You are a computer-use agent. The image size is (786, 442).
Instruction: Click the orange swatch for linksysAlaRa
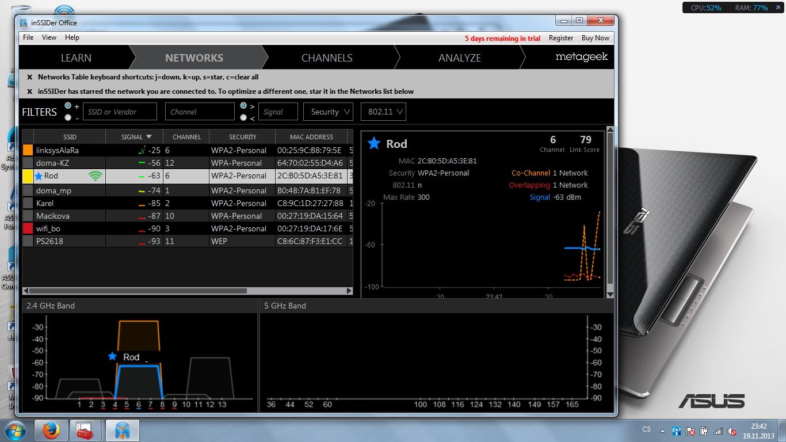pos(28,150)
